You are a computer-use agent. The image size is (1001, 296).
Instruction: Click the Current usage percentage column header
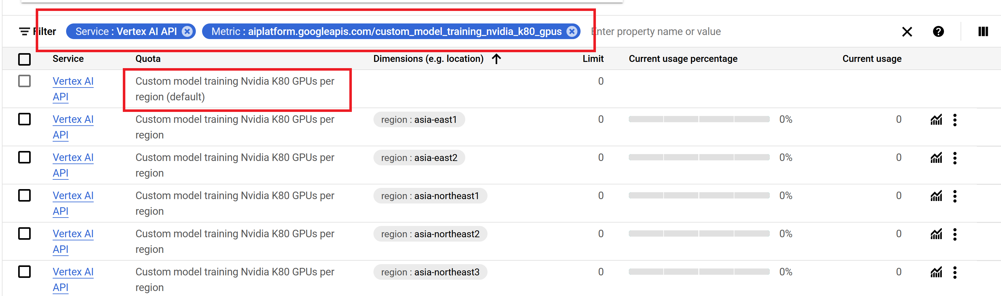click(683, 59)
